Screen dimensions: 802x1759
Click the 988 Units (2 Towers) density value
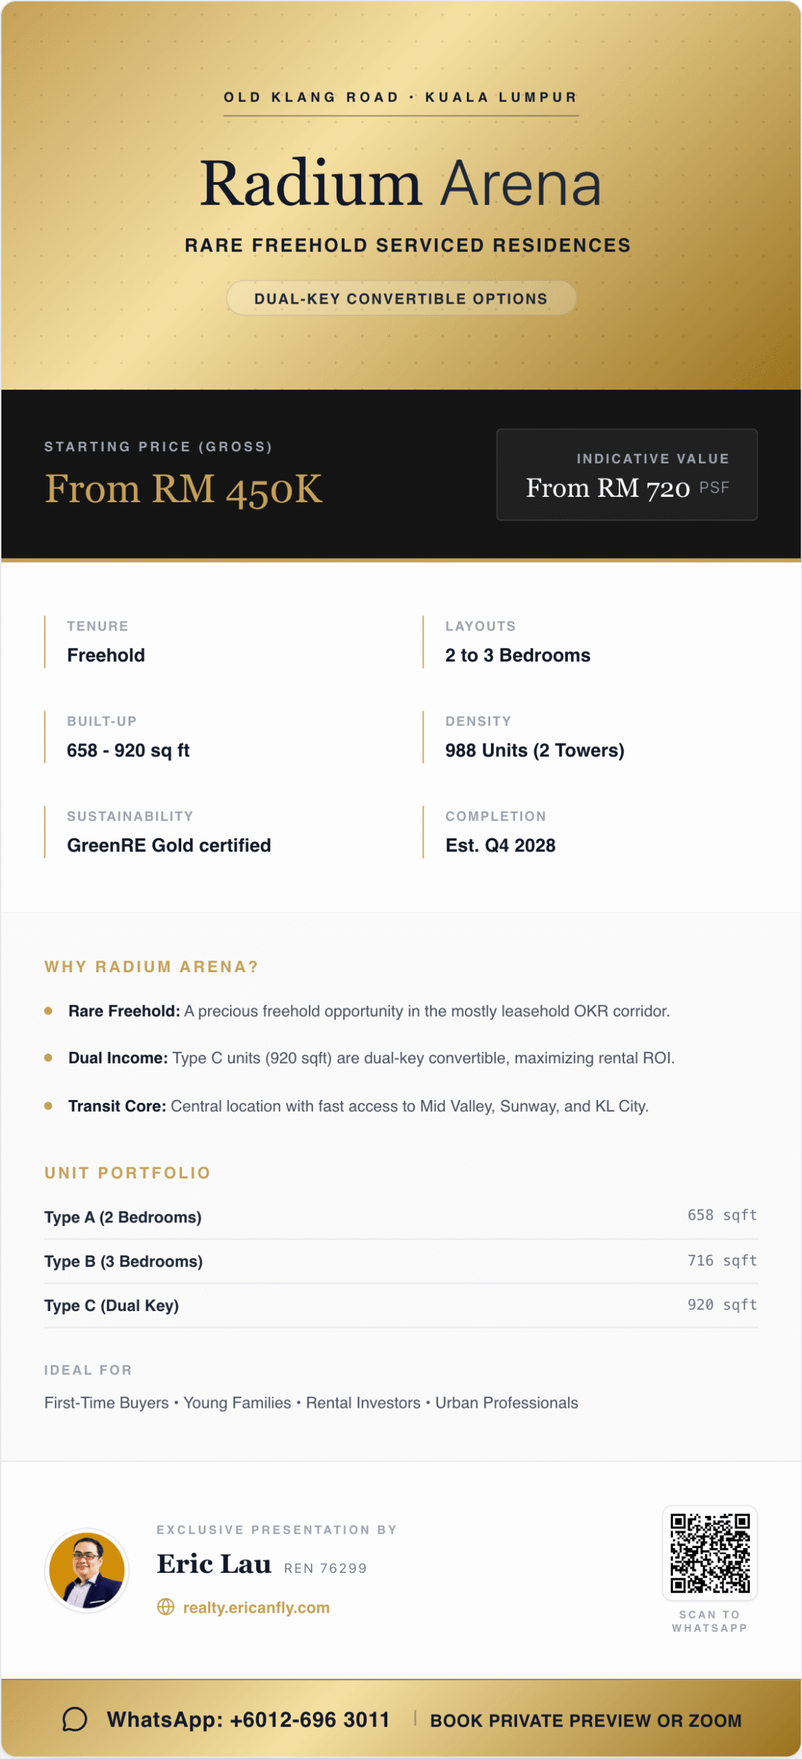(534, 750)
